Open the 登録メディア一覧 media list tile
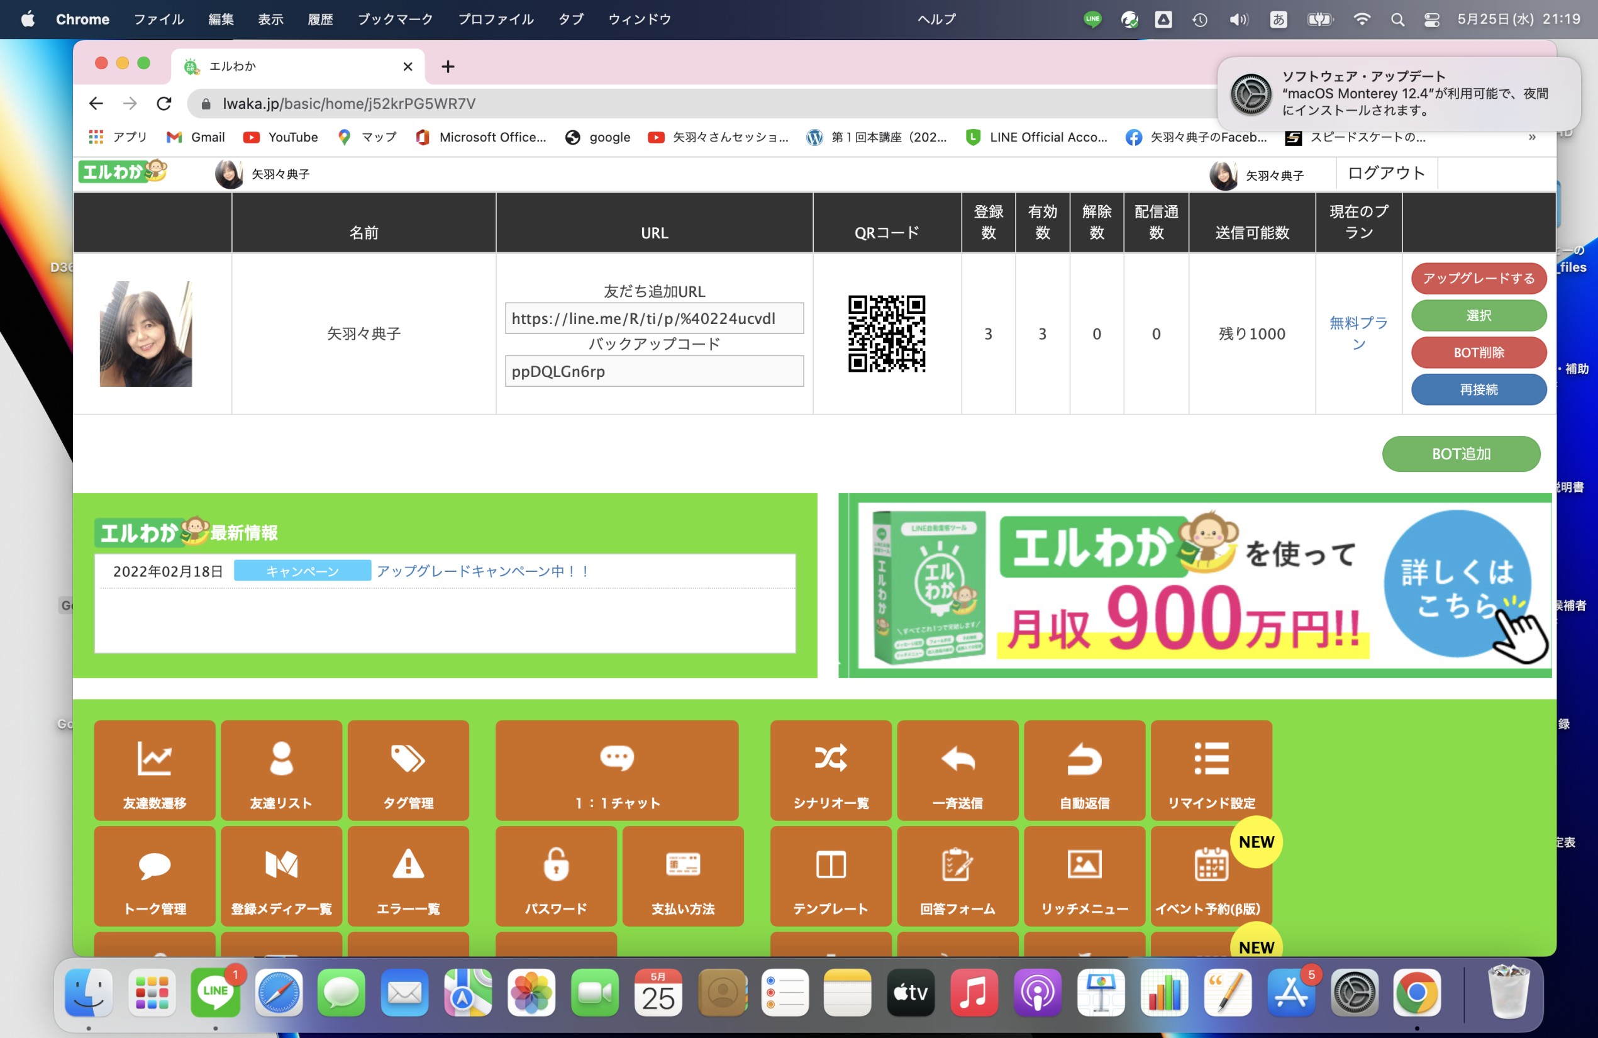 (x=281, y=876)
